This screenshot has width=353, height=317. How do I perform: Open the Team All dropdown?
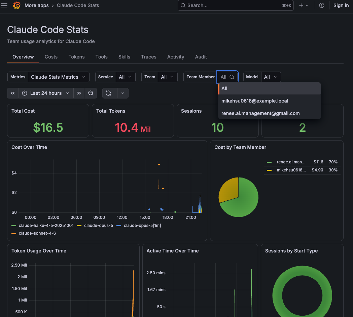click(168, 77)
